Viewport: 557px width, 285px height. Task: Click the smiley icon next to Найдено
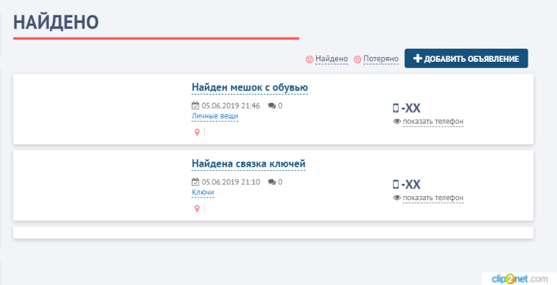click(310, 60)
